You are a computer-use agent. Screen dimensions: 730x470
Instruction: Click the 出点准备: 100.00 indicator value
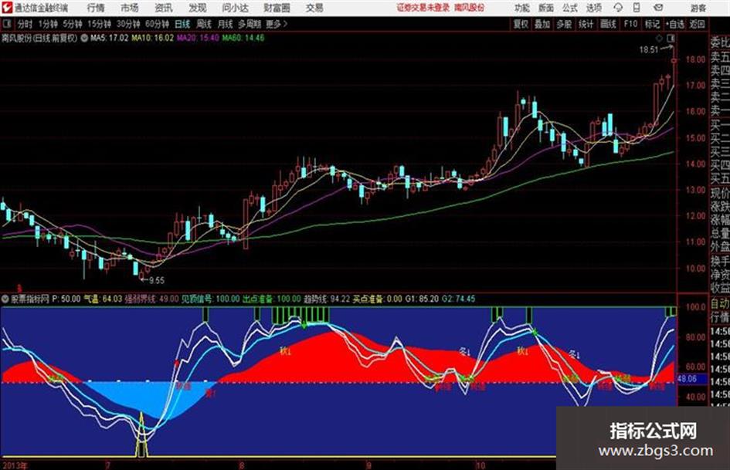click(x=272, y=299)
